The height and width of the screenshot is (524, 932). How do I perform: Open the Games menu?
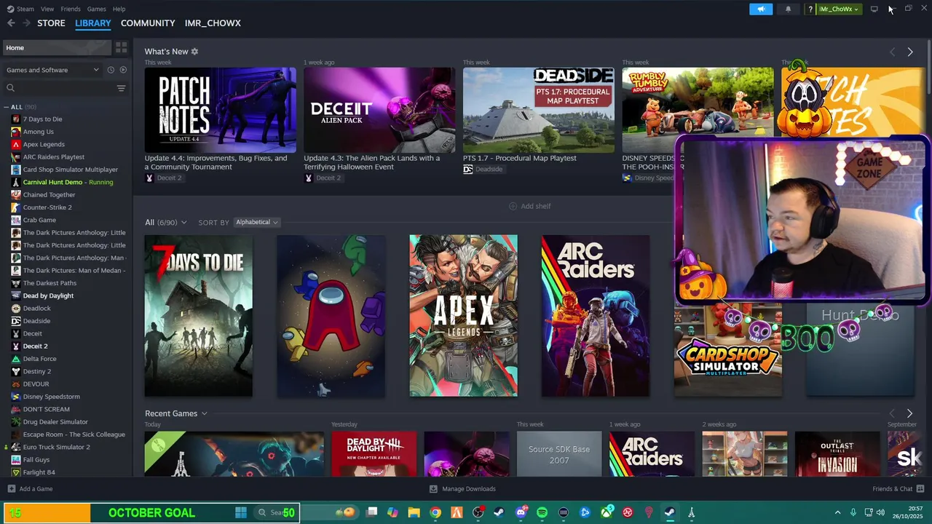coord(96,9)
